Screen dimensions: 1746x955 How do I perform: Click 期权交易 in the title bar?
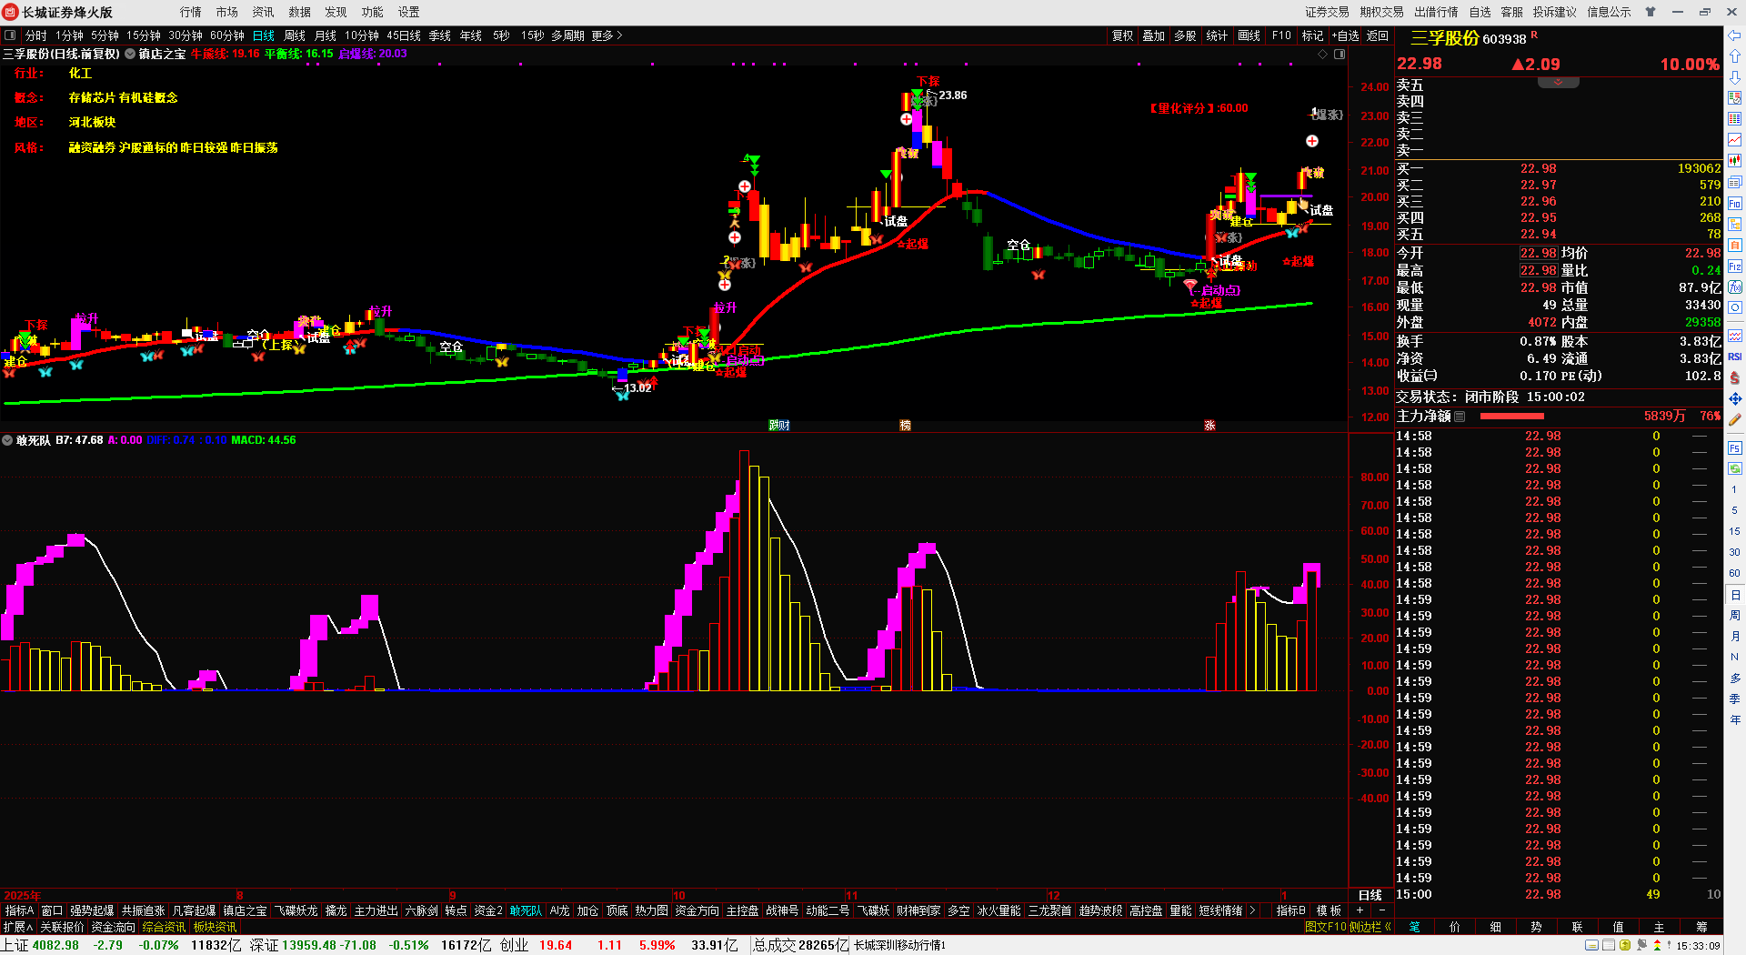click(x=1382, y=12)
